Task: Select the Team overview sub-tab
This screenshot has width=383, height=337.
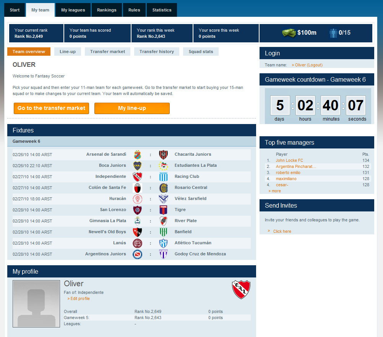Action: [29, 52]
